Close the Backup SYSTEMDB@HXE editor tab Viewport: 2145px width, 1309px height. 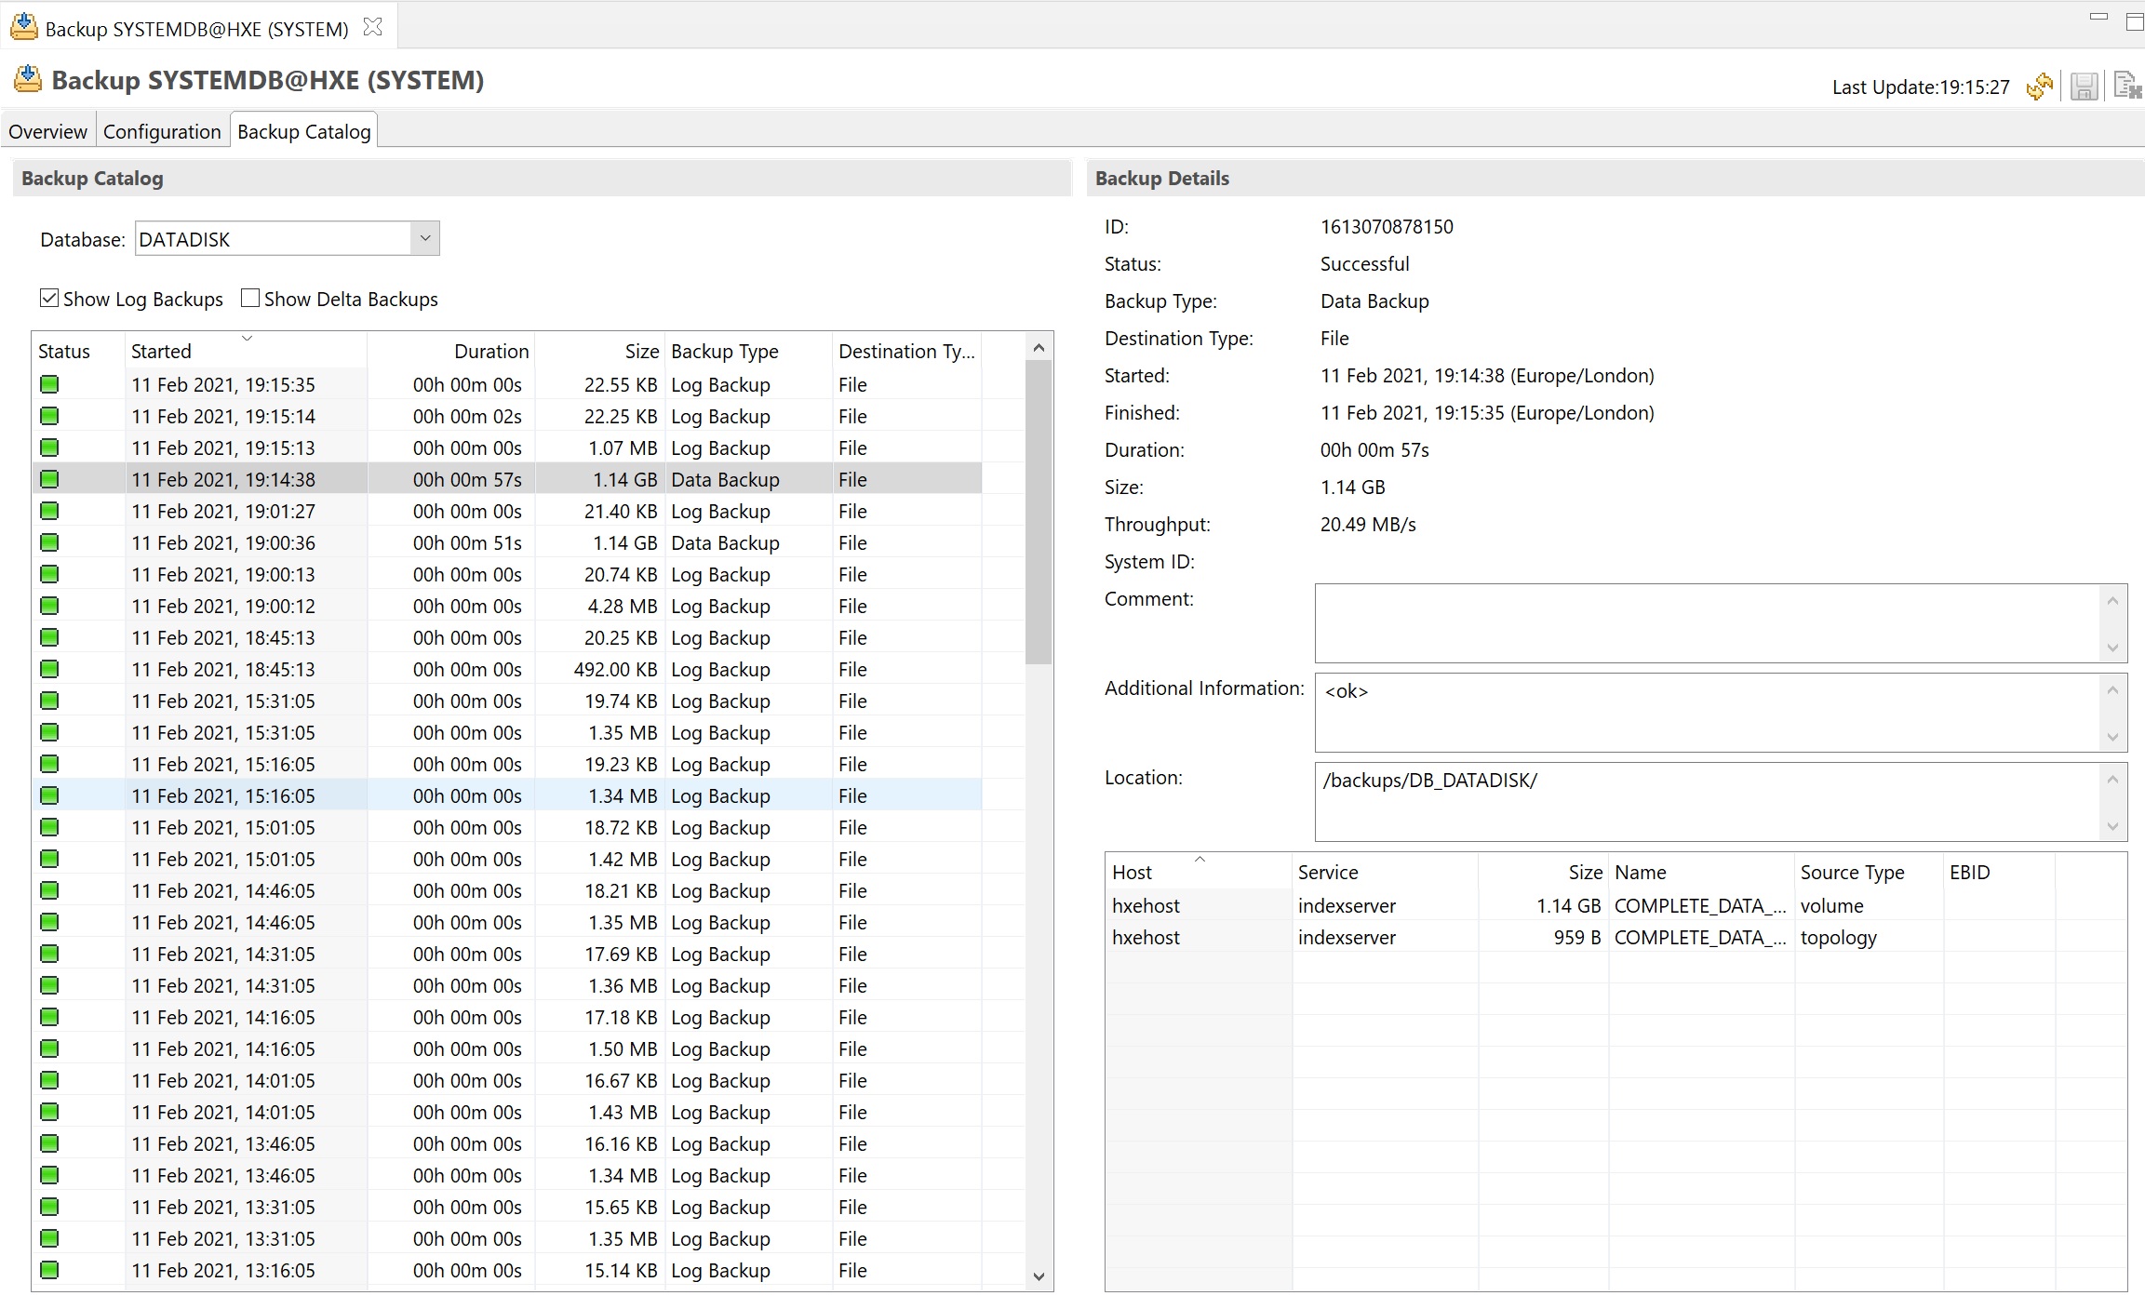click(x=372, y=27)
